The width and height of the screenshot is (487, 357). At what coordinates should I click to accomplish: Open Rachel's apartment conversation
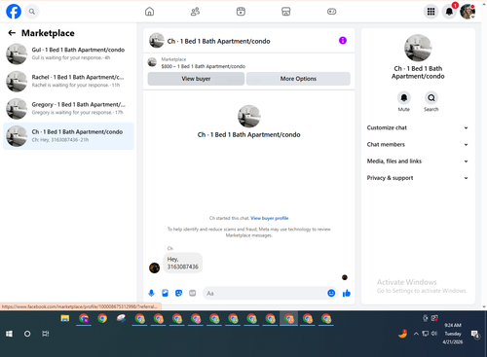tap(68, 81)
